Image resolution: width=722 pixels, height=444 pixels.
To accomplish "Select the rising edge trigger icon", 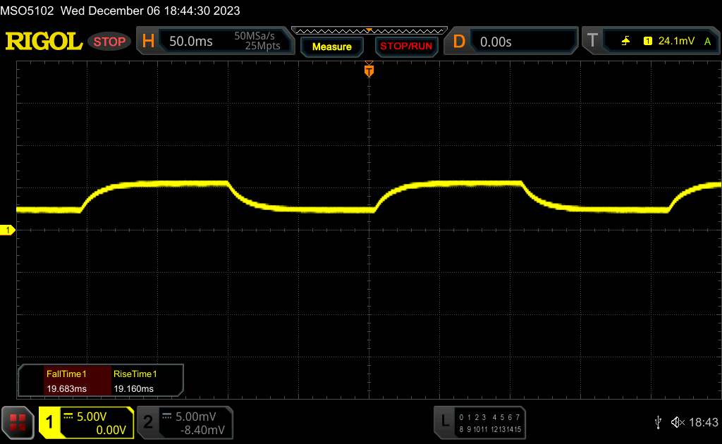I will click(x=625, y=41).
